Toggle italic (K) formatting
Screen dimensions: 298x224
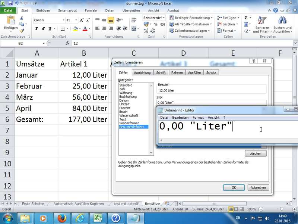(x=44, y=29)
